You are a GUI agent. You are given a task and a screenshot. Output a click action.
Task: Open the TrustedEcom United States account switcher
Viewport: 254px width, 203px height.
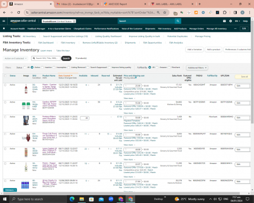click(59, 21)
